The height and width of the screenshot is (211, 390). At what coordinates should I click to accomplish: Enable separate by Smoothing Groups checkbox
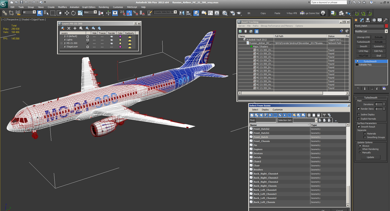(365, 137)
